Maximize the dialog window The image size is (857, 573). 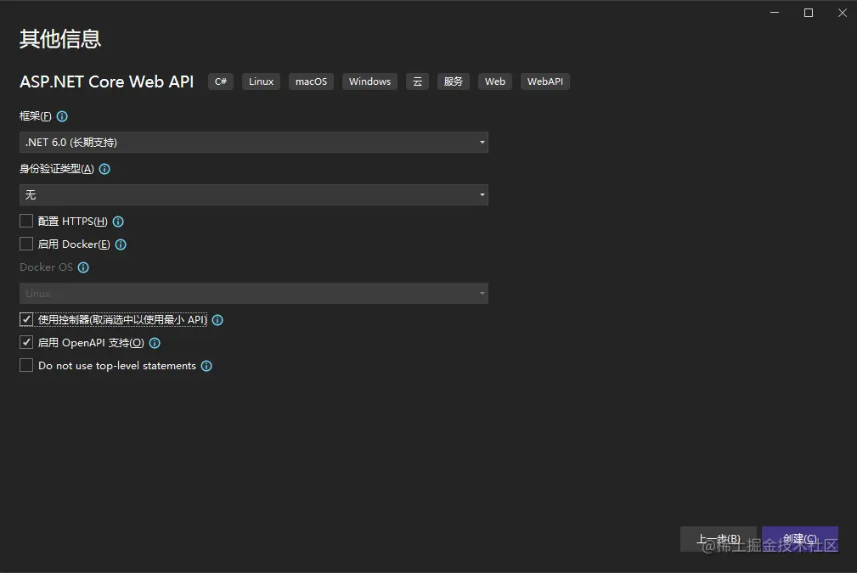pyautogui.click(x=809, y=13)
